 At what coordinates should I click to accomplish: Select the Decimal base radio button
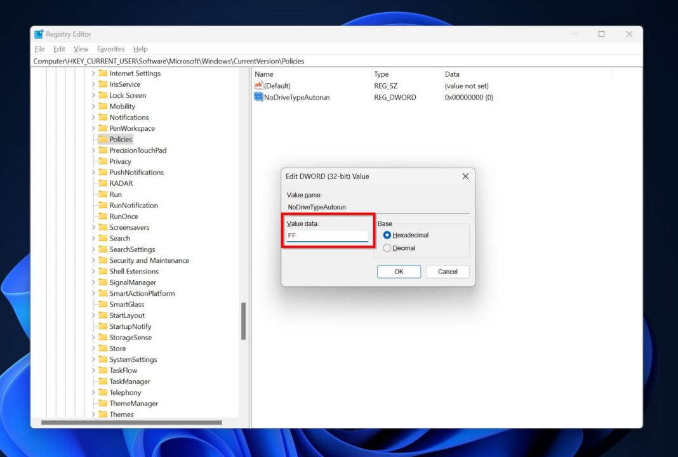[x=387, y=248]
